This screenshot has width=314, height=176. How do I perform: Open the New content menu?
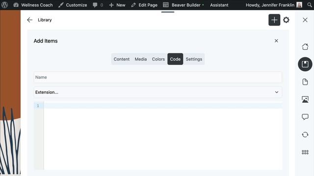(x=117, y=5)
